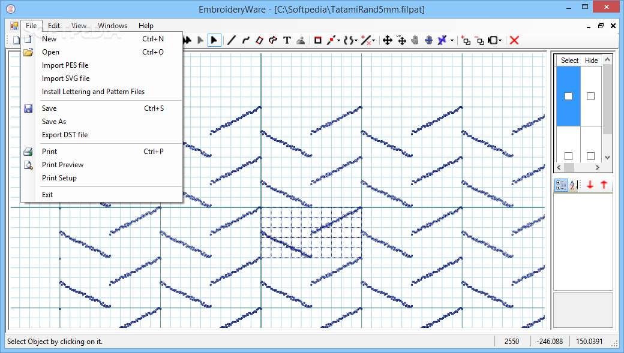Tick the Hide checkbox in the second row

pos(590,156)
